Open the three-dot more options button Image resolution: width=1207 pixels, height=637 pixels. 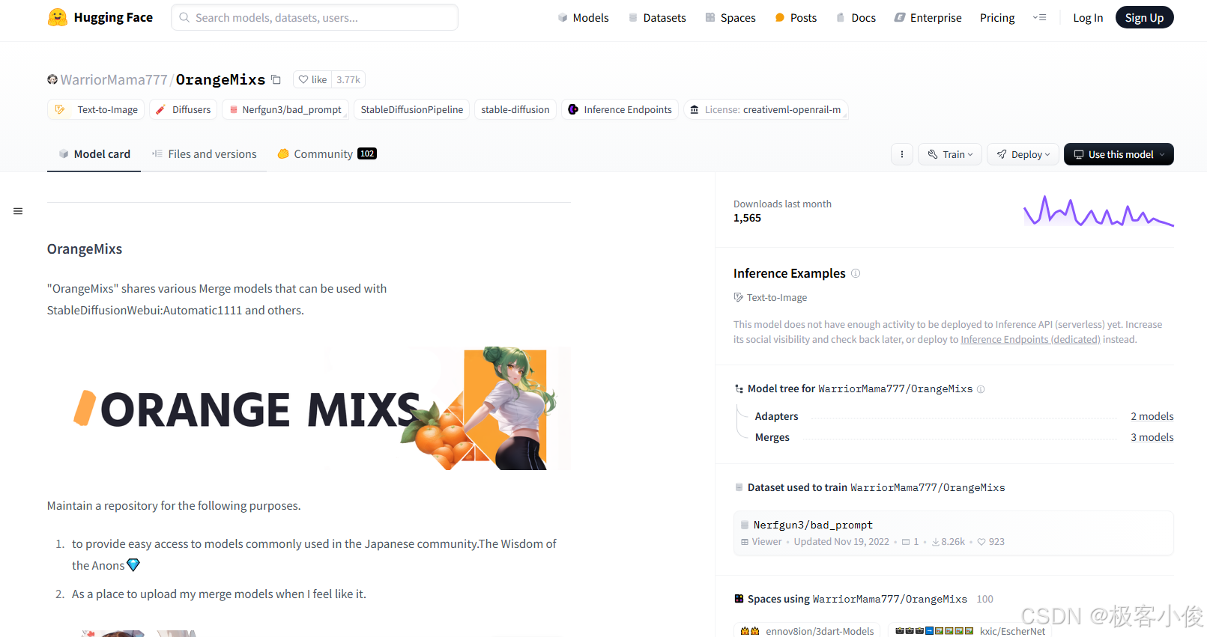point(901,154)
